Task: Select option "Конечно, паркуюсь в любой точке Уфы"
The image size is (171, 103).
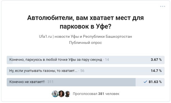Action: pos(85,60)
